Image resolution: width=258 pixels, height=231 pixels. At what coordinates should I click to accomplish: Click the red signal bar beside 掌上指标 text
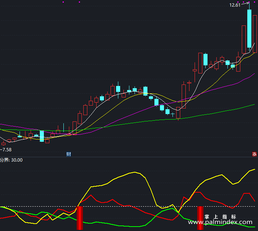(x=200, y=218)
